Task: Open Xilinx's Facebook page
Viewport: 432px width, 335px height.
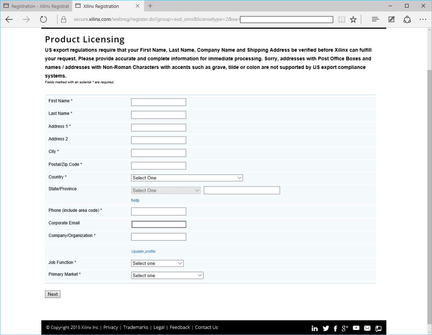Action: (335, 328)
